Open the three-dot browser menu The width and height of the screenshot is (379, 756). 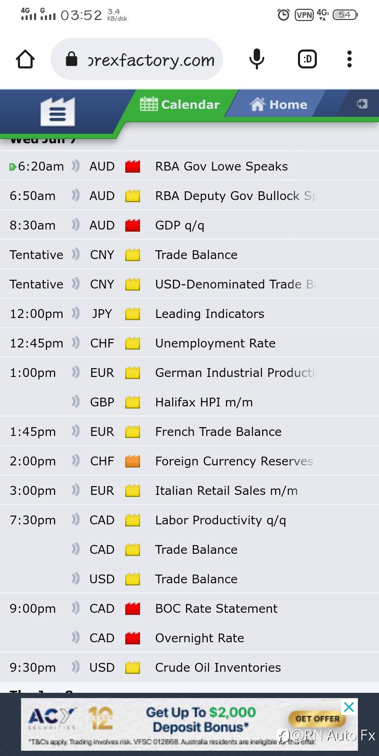coord(349,59)
